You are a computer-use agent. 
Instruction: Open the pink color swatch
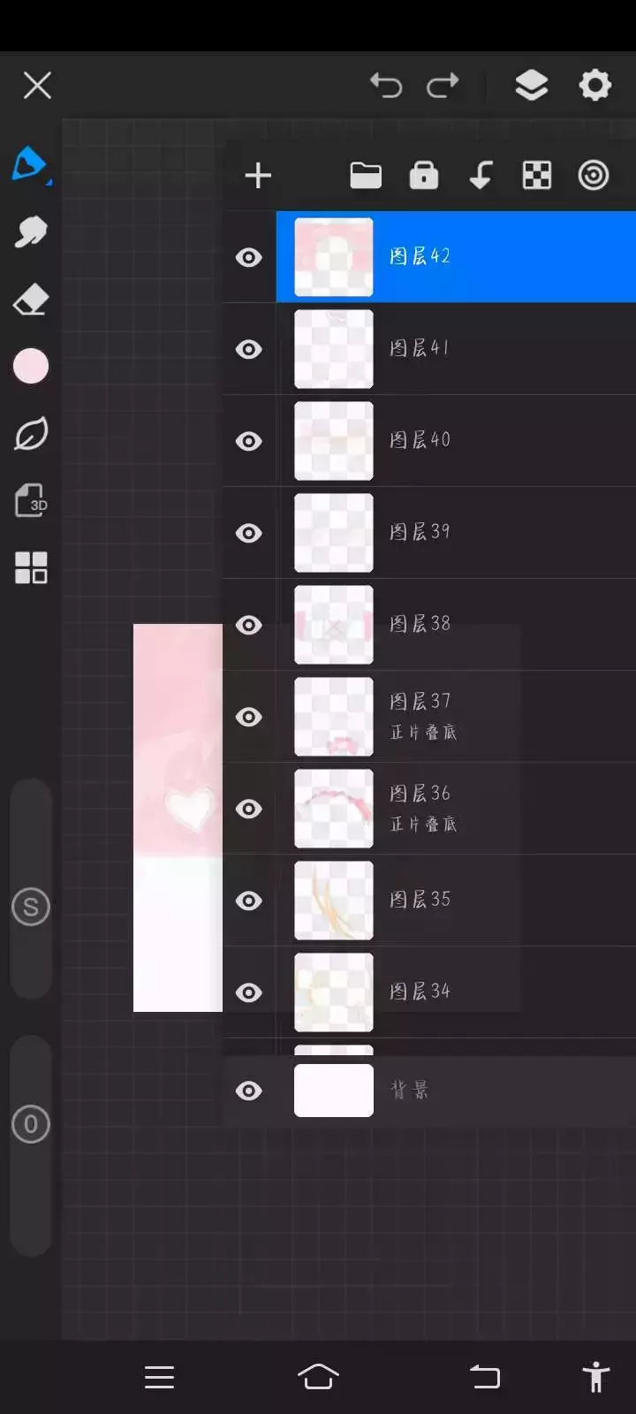coord(31,366)
